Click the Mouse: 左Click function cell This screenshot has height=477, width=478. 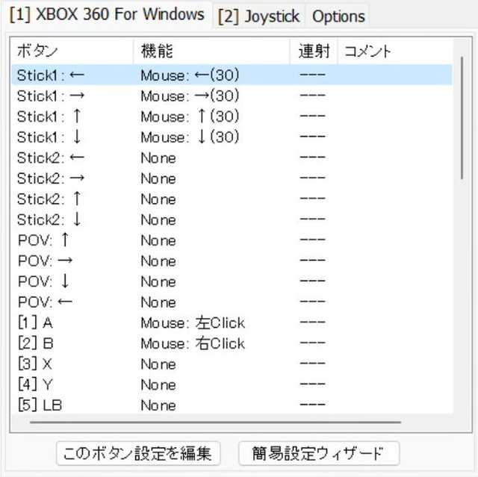(193, 322)
